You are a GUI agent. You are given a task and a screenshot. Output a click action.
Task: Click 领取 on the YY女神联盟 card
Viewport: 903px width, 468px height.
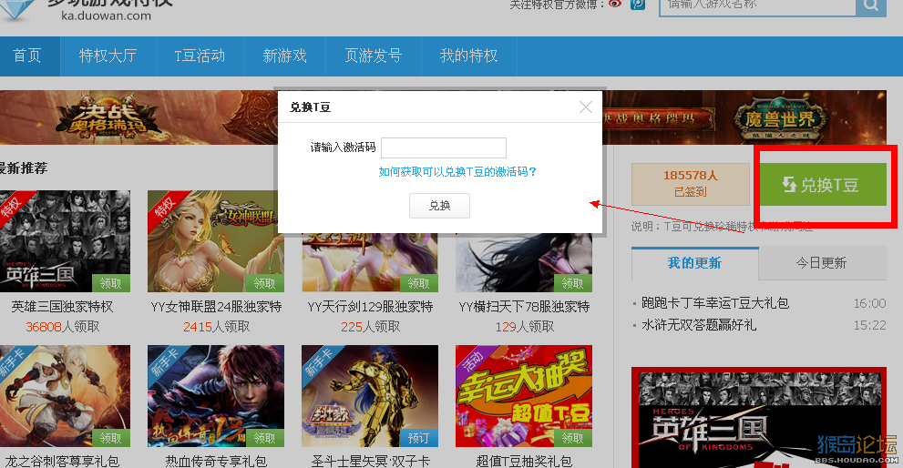click(x=265, y=283)
